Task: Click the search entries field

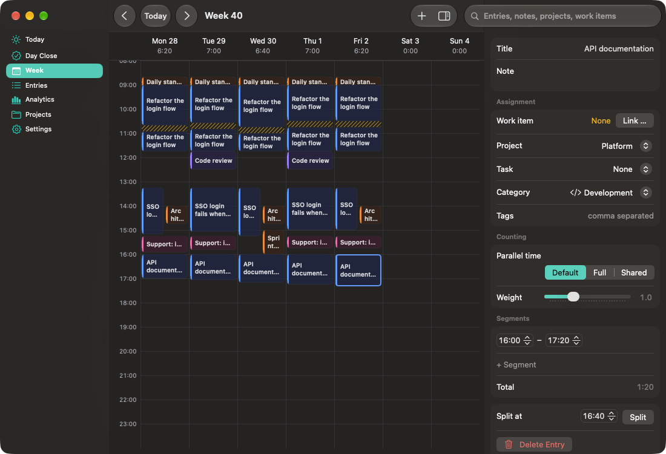Action: (562, 16)
